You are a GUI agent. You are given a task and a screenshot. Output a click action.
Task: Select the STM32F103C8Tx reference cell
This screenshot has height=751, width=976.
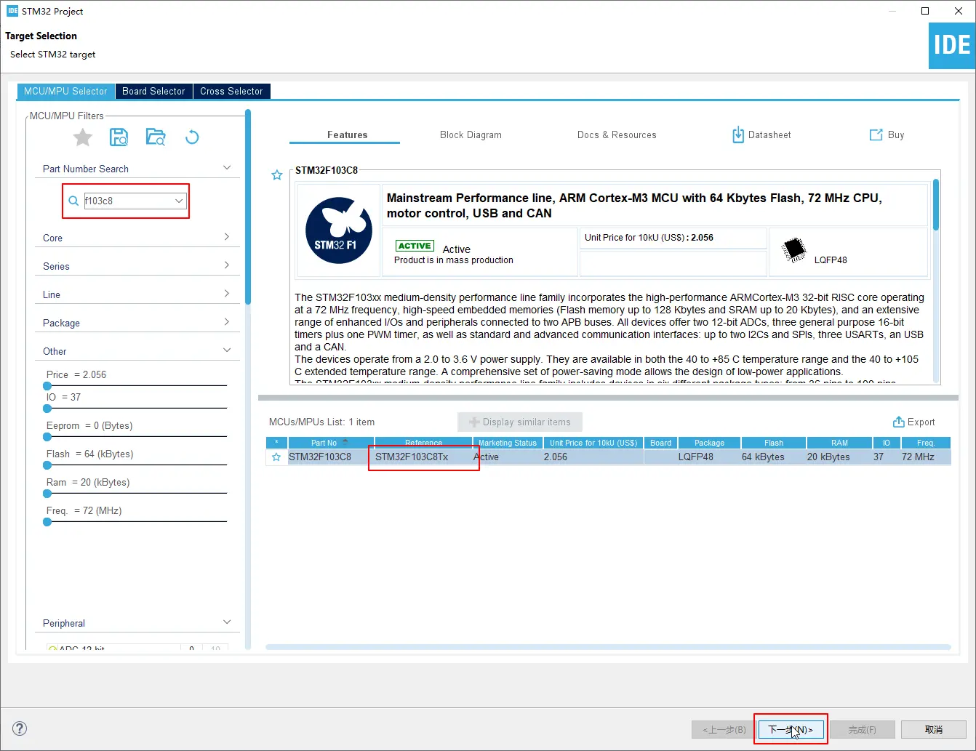point(423,457)
